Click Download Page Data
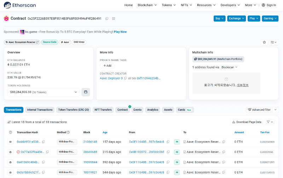The image size is (283, 178). point(247,122)
